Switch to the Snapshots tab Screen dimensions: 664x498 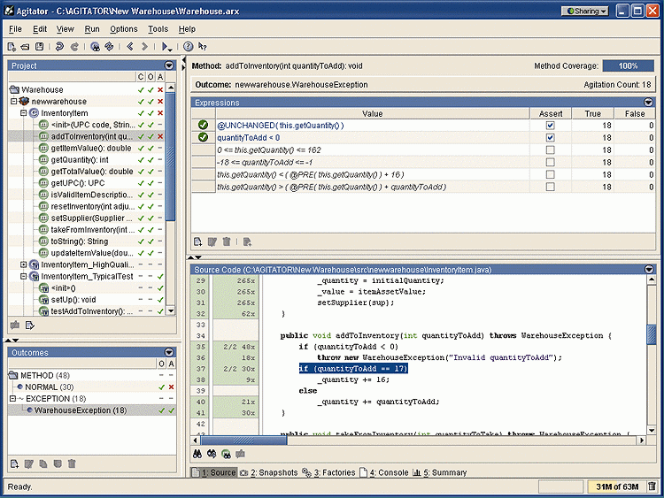point(274,472)
